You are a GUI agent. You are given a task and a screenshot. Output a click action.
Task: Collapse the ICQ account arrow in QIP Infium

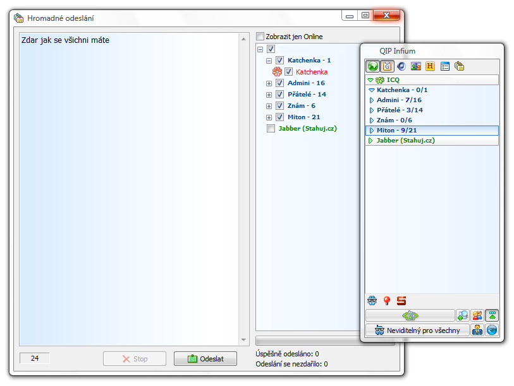(x=370, y=80)
